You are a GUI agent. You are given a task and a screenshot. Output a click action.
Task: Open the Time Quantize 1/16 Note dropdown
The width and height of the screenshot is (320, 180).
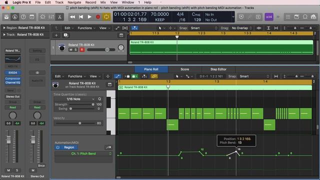74,99
